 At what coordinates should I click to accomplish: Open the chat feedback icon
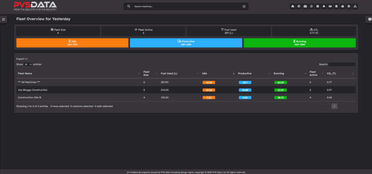point(369,20)
